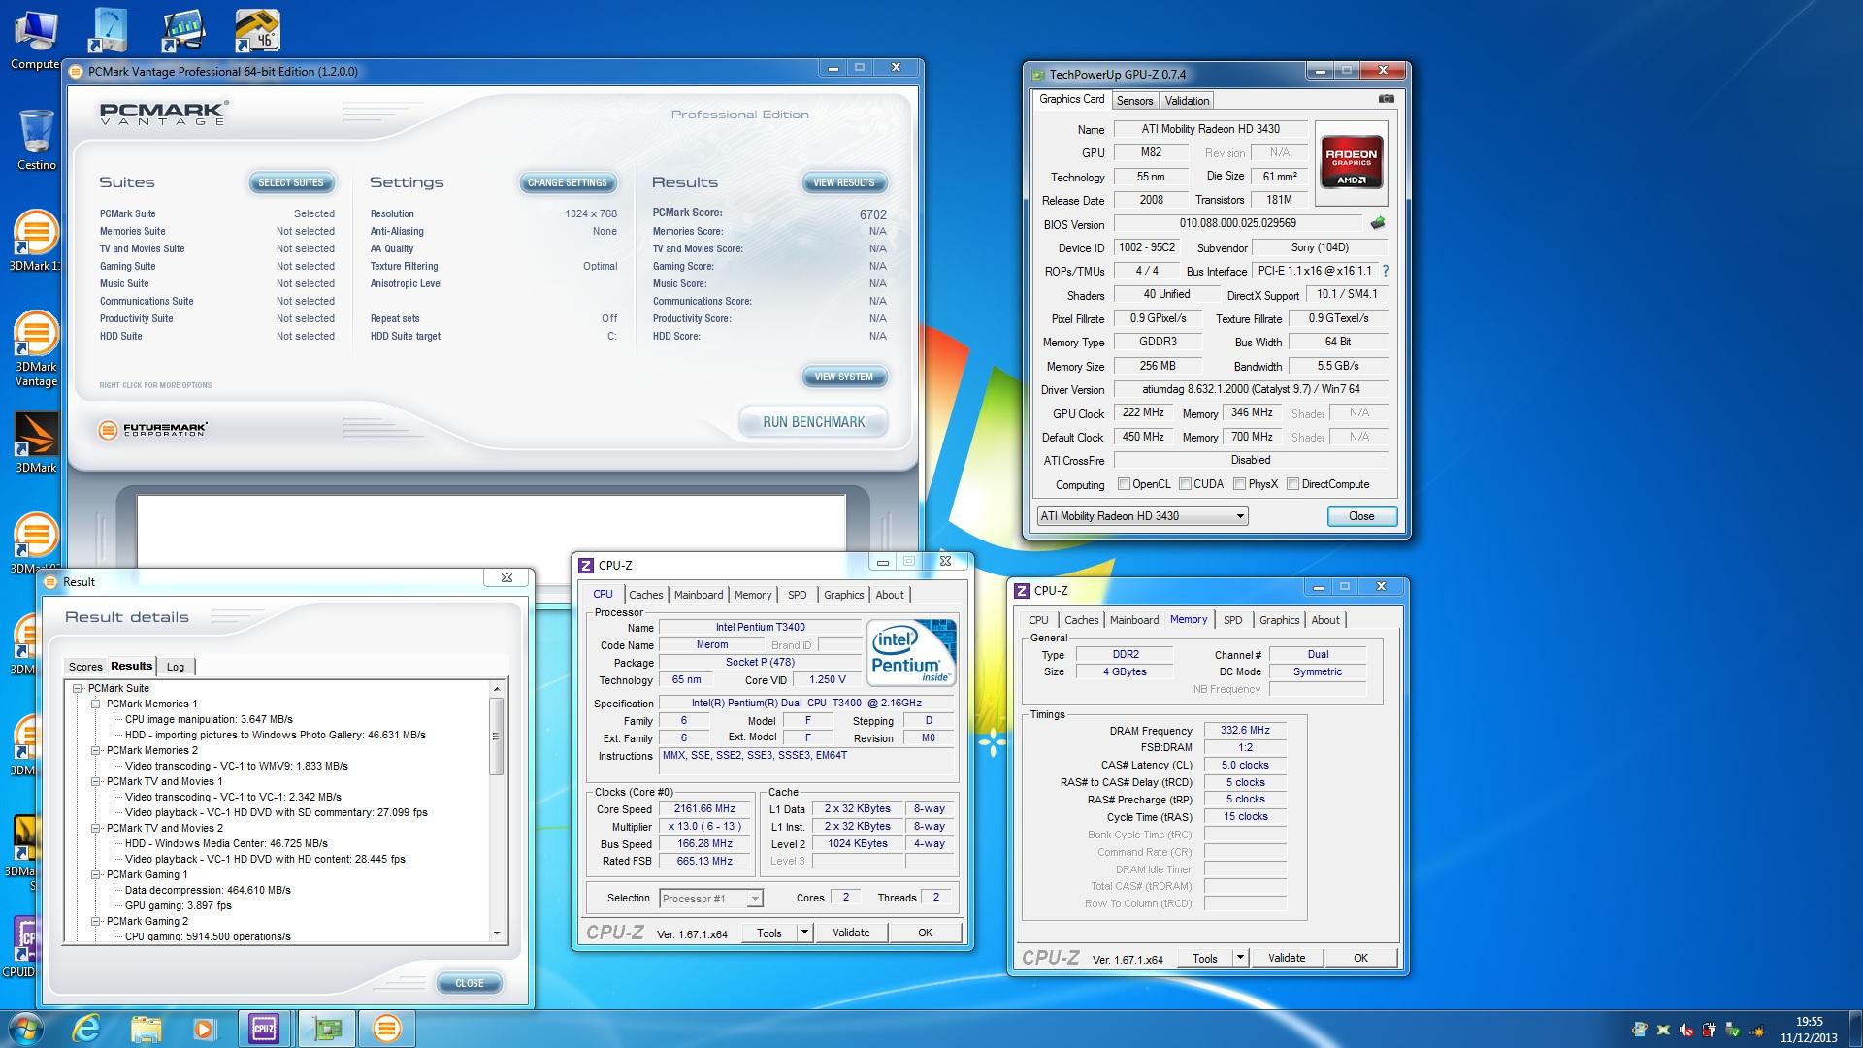Open Windows Media Player on the taskbar
This screenshot has width=1863, height=1048.
pyautogui.click(x=204, y=1029)
